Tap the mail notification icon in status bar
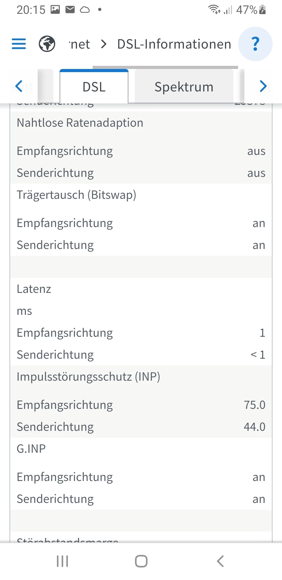The height and width of the screenshot is (580, 282). [x=70, y=10]
